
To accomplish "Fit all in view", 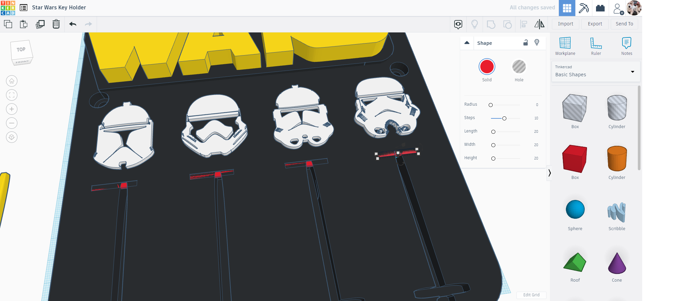I will (12, 95).
